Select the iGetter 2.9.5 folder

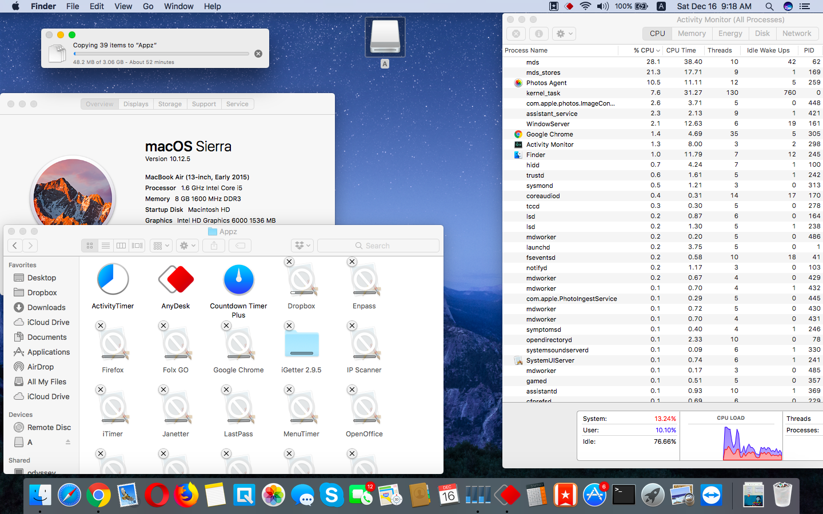pyautogui.click(x=302, y=344)
